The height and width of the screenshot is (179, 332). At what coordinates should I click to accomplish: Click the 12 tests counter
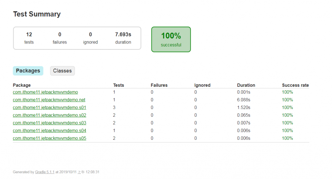point(29,38)
